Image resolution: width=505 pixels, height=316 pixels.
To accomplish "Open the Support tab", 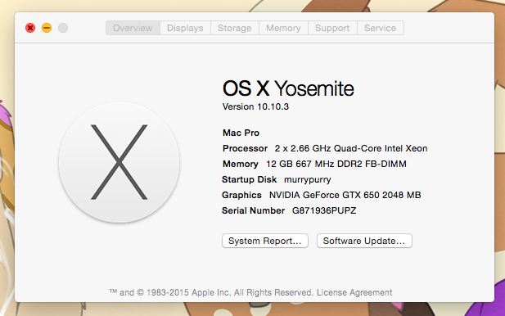I will coord(332,28).
